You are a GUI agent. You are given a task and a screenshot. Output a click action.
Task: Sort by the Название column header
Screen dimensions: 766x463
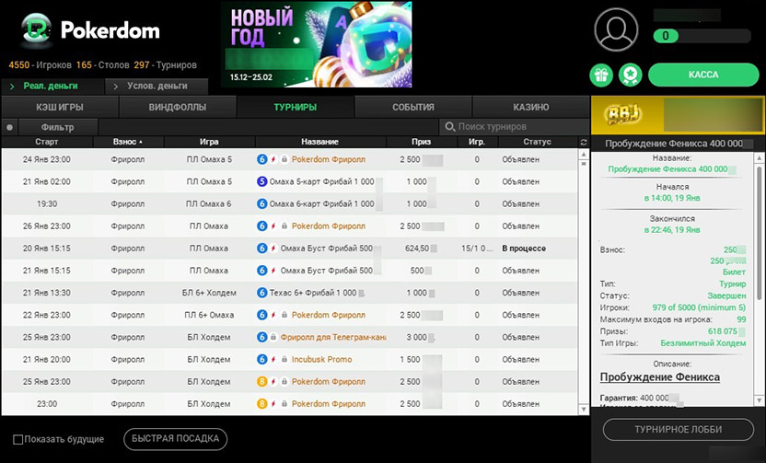pos(320,142)
